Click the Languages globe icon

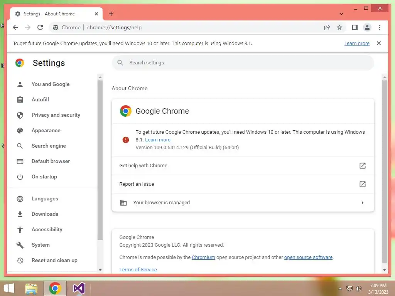click(20, 198)
